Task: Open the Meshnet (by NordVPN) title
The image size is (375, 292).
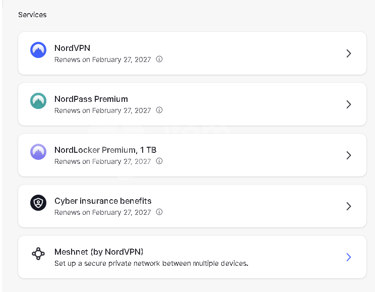Action: (99, 252)
